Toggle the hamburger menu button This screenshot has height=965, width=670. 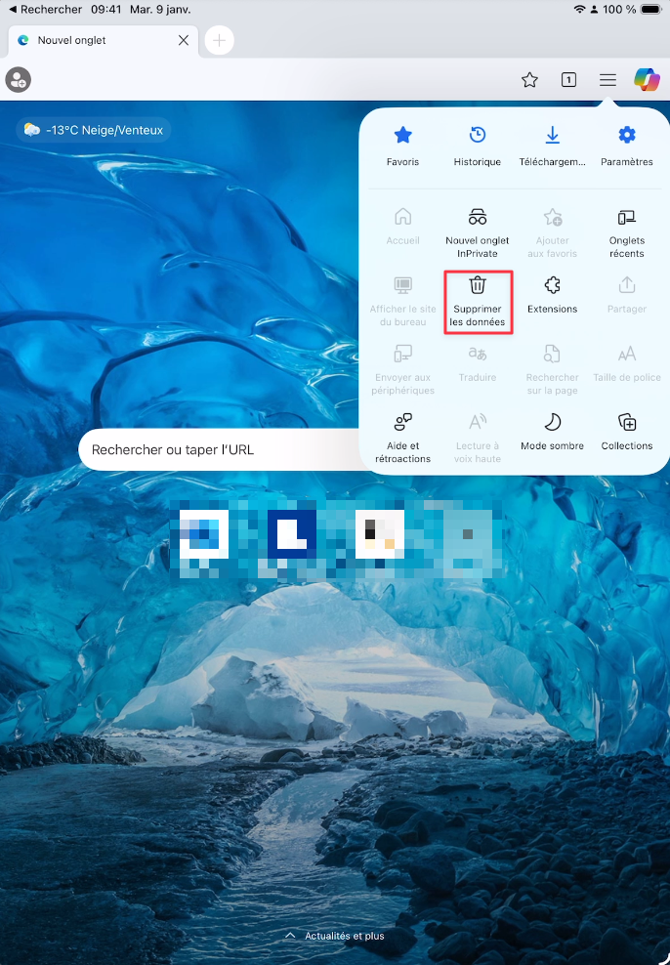[x=607, y=79]
